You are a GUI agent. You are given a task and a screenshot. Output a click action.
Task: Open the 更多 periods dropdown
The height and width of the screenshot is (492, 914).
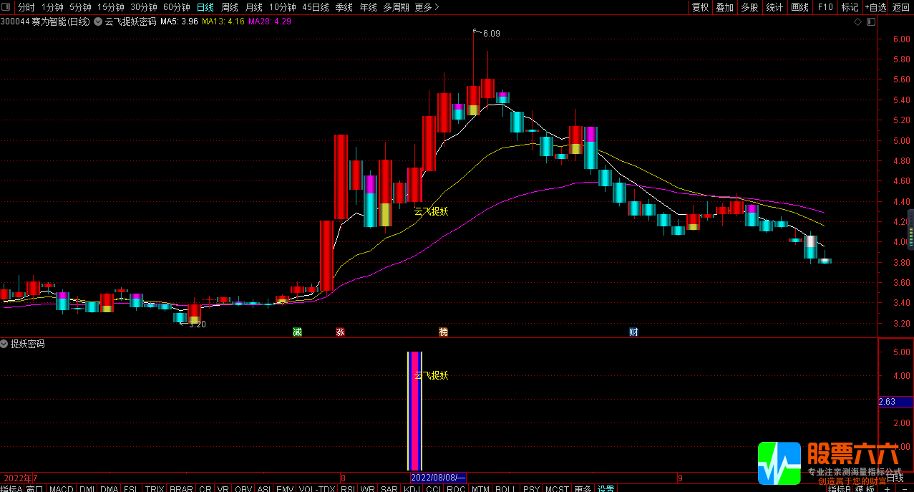427,7
